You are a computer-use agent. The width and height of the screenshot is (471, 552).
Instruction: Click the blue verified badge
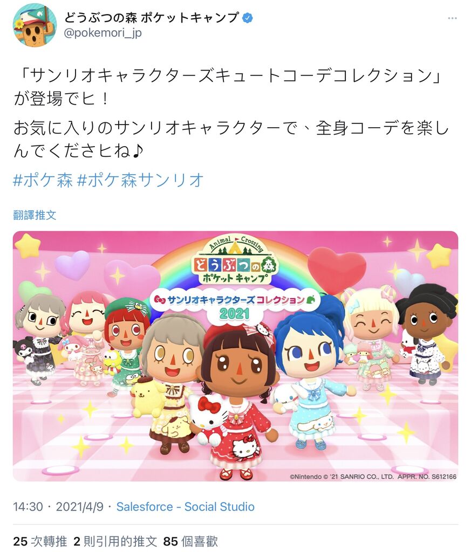[x=248, y=18]
